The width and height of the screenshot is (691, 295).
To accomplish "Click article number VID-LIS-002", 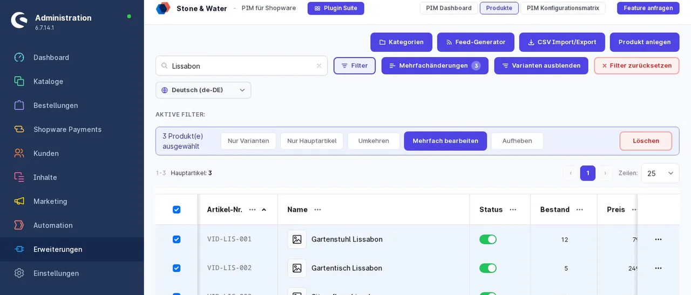I will coord(229,267).
